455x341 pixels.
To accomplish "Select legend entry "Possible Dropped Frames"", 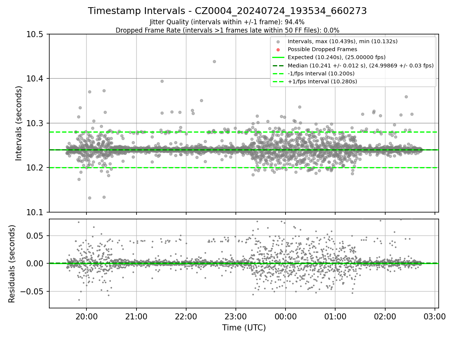I will tap(322, 49).
